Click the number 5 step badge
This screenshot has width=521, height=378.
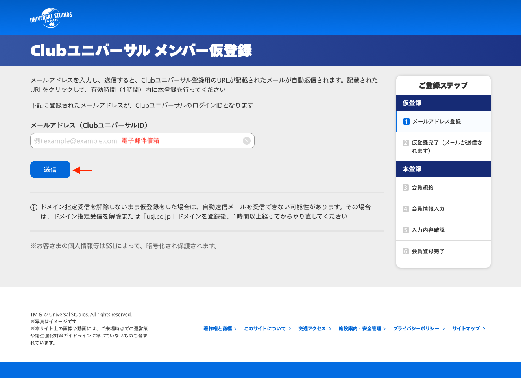point(406,230)
